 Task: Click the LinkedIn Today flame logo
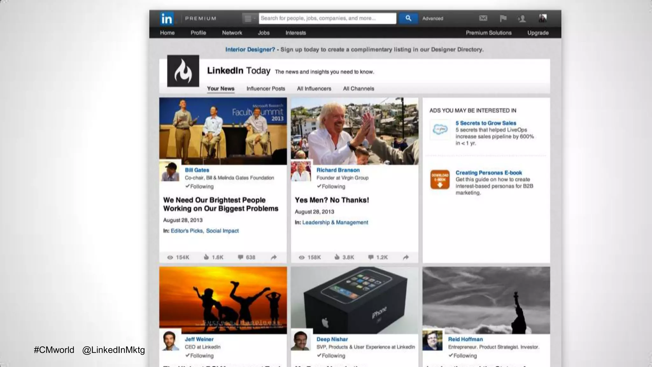[183, 71]
